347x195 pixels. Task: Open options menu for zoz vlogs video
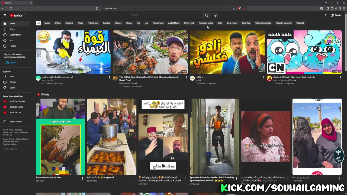110,78
